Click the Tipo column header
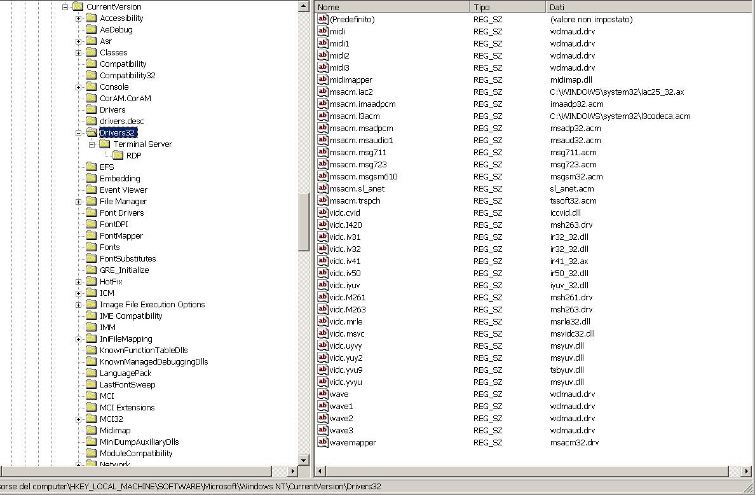Screen dimensions: 755x495 [508, 7]
